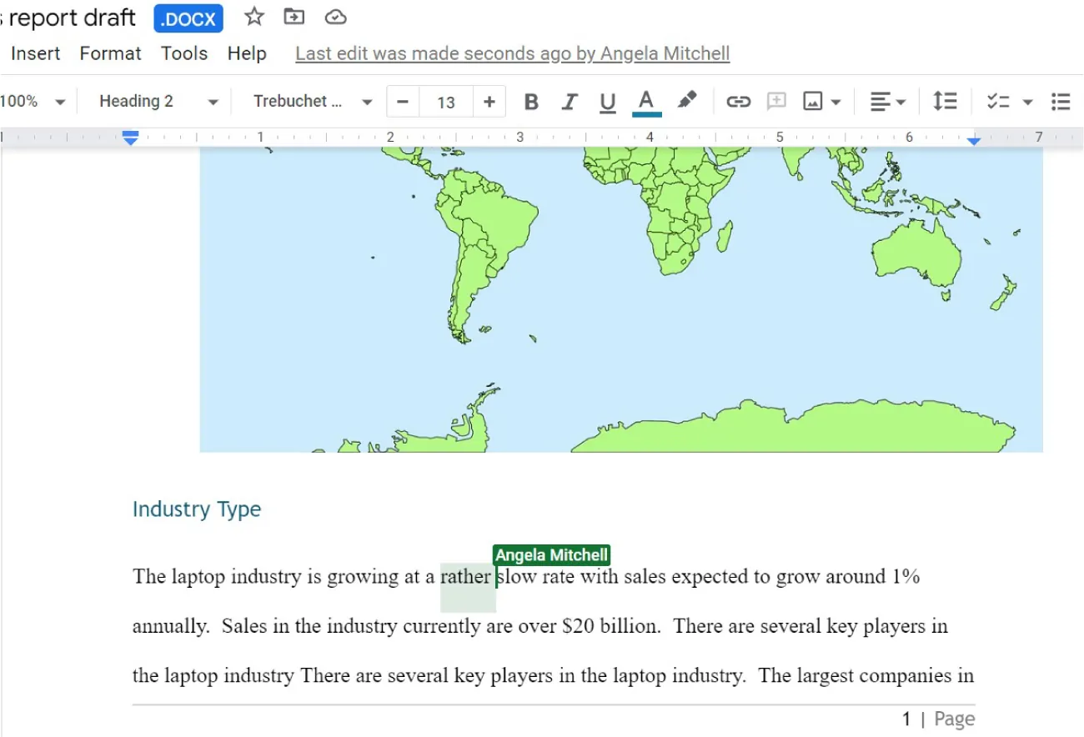Image resolution: width=1084 pixels, height=737 pixels.
Task: Star the report draft document
Action: click(253, 16)
